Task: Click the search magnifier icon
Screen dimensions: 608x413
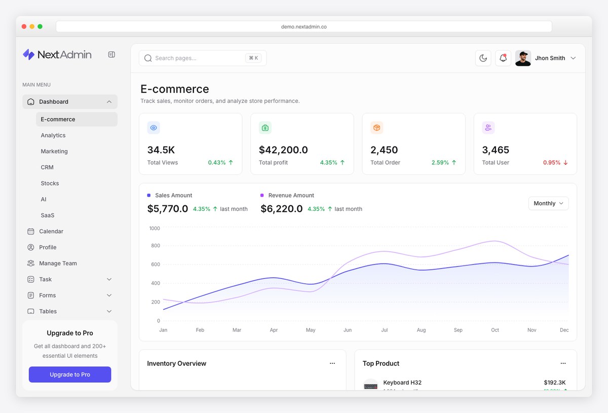Action: click(148, 58)
